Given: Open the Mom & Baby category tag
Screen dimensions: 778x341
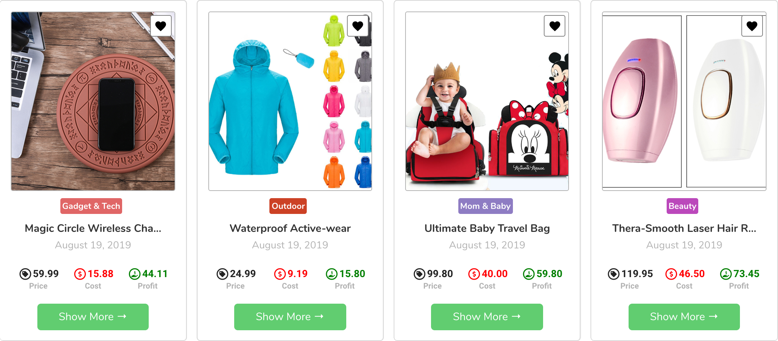Looking at the screenshot, I should coord(485,206).
